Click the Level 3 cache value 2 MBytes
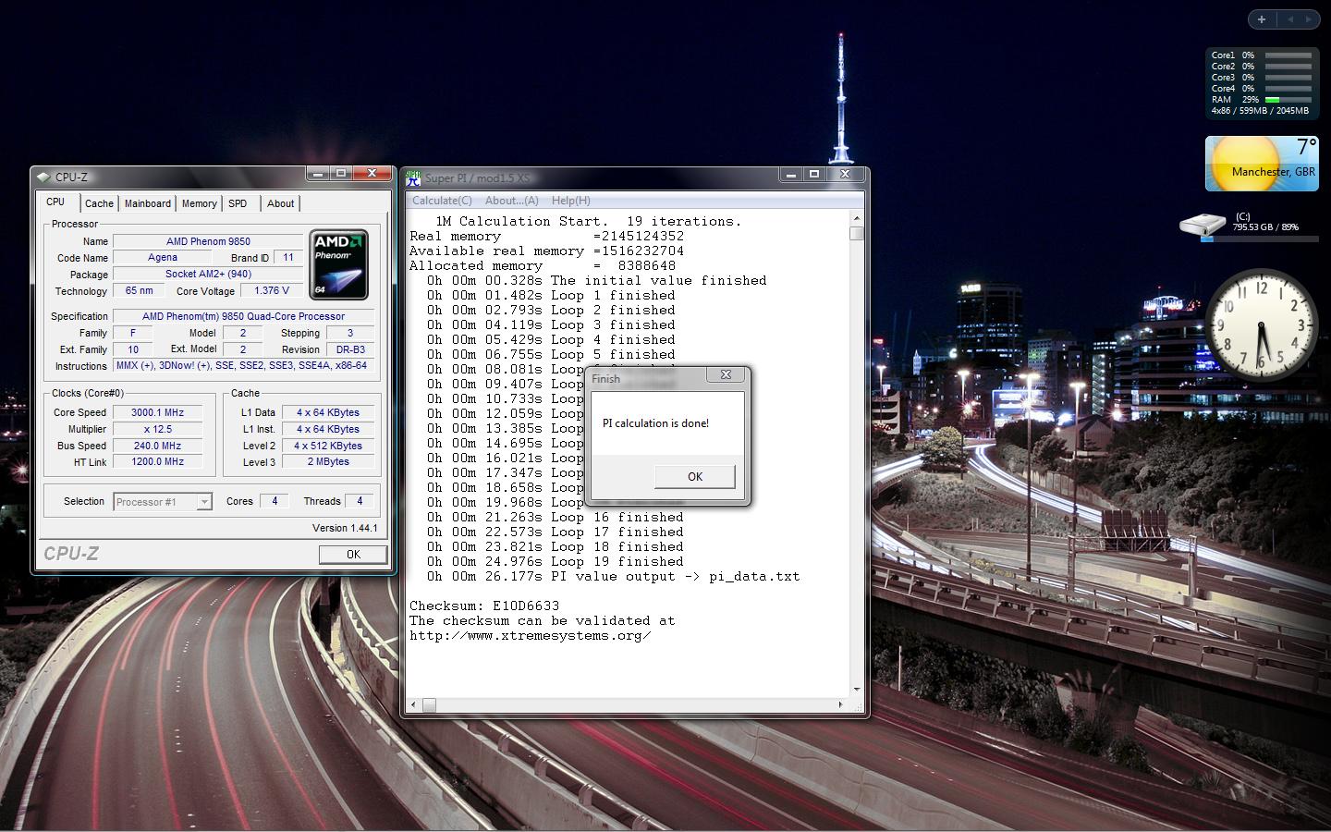The height and width of the screenshot is (832, 1331). 328,462
